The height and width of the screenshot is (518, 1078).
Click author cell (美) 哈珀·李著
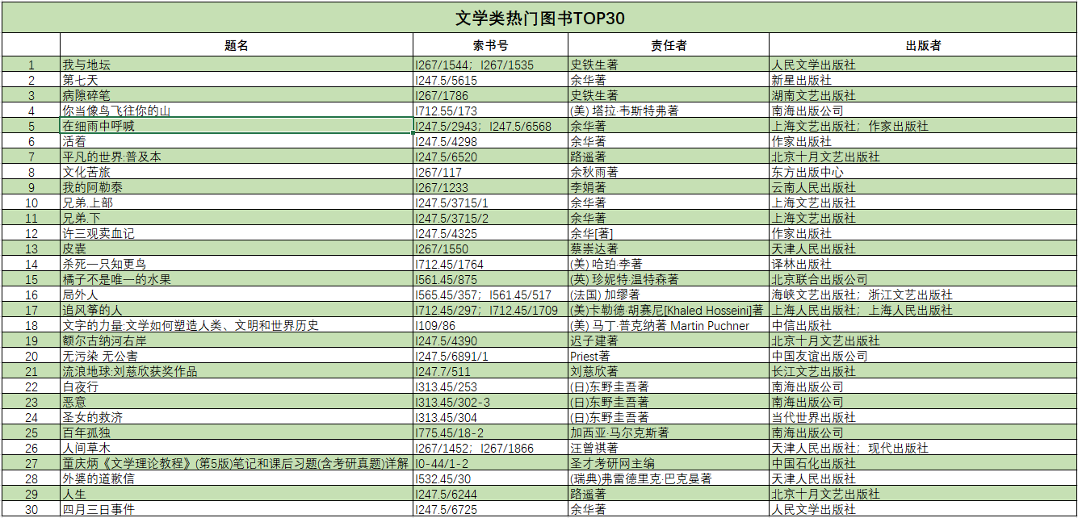pyautogui.click(x=669, y=265)
